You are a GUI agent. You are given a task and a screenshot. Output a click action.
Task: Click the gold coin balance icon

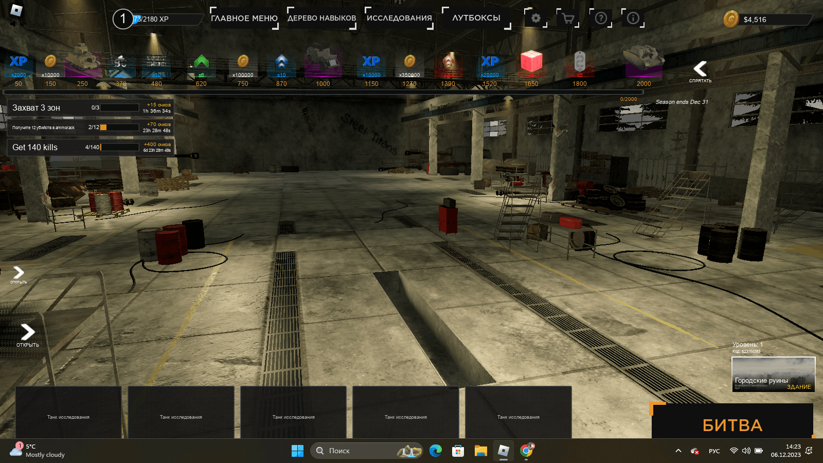tap(730, 19)
